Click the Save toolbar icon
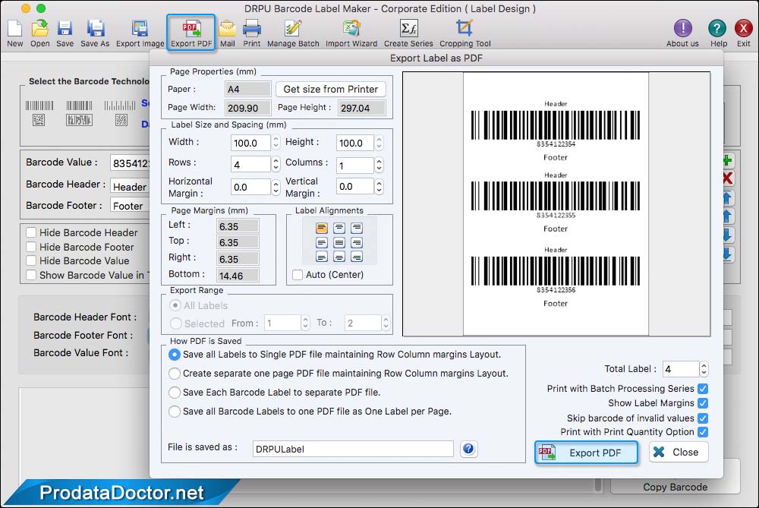Viewport: 759px width, 508px height. pos(65,33)
